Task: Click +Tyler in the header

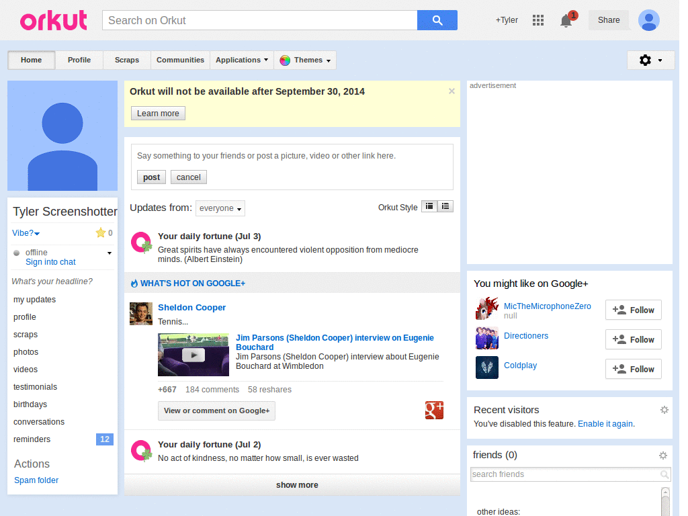Action: tap(507, 20)
